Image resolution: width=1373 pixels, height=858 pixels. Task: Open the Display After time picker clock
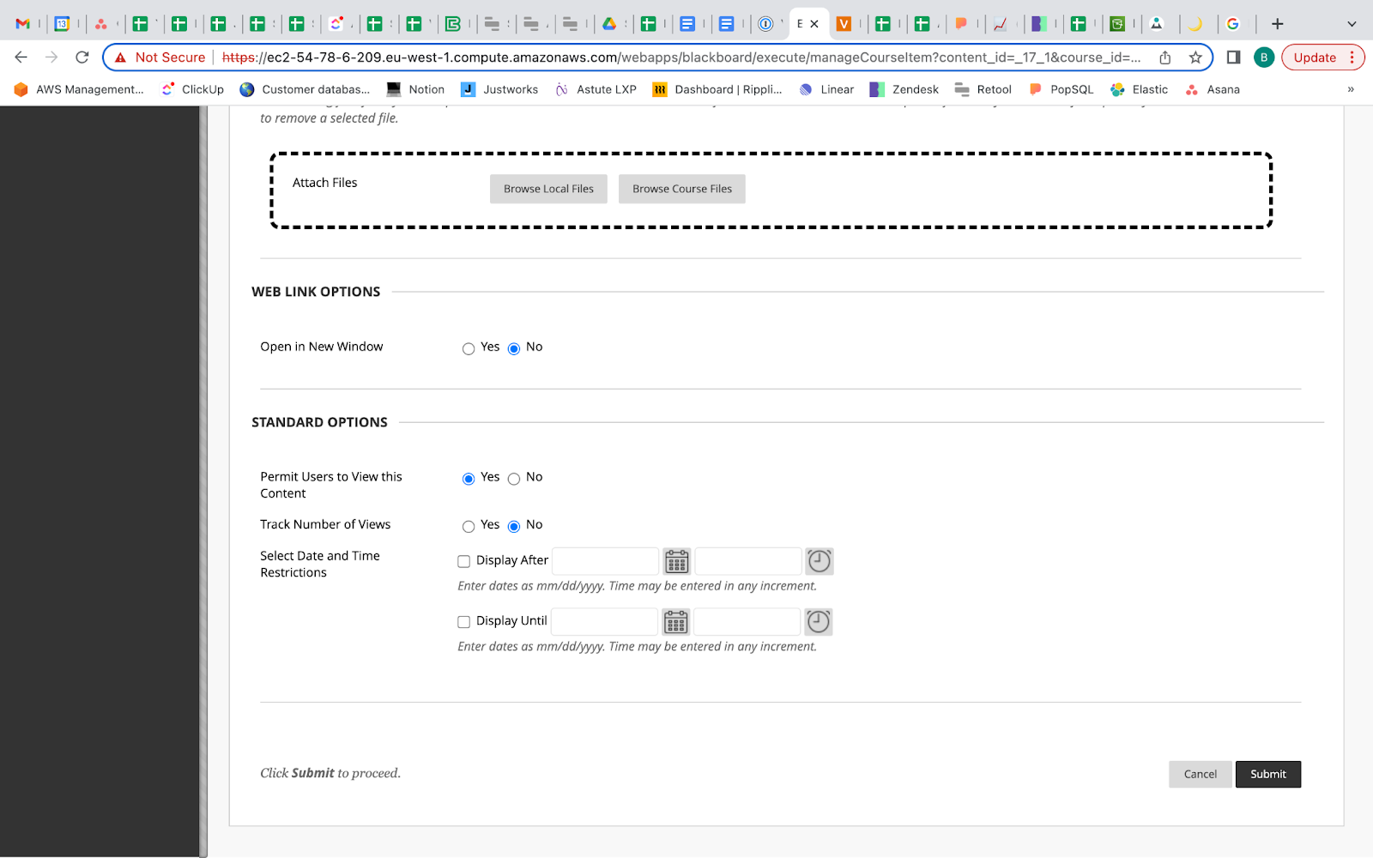pos(820,562)
